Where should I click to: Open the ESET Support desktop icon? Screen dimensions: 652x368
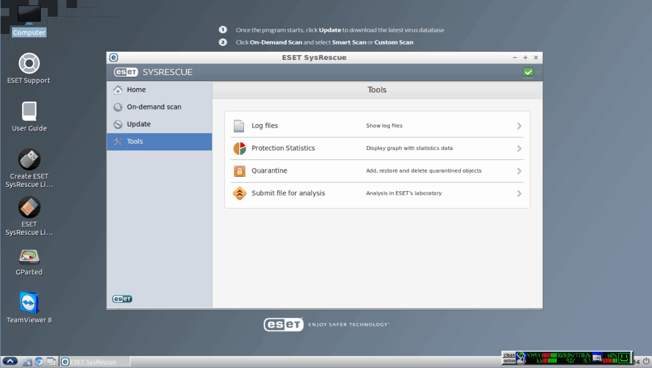click(x=29, y=68)
